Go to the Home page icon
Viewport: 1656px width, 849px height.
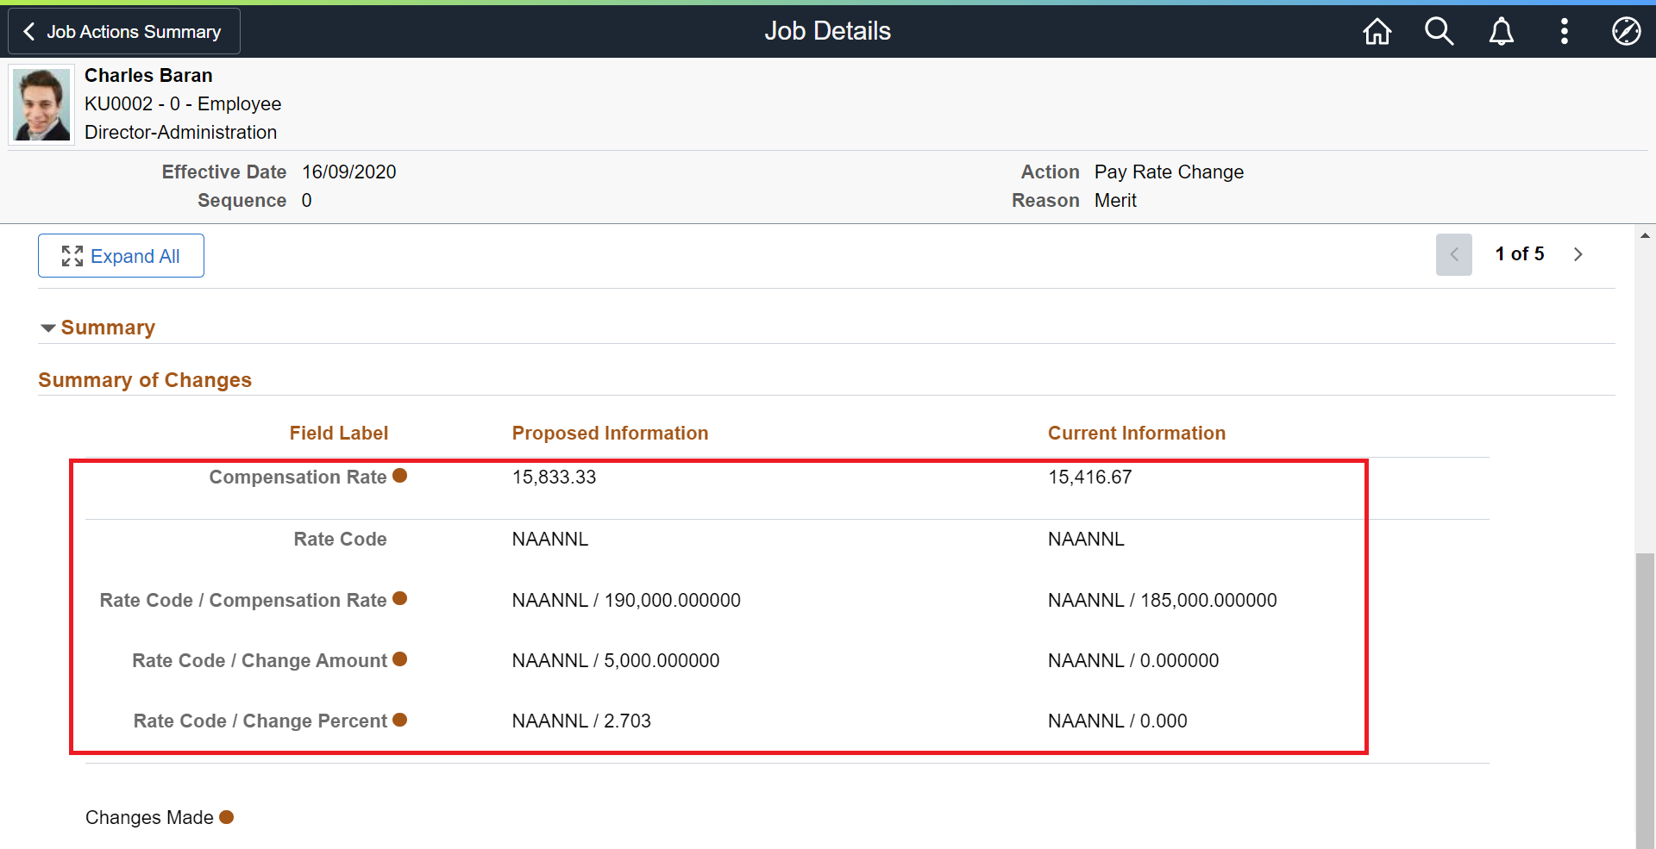coord(1377,32)
